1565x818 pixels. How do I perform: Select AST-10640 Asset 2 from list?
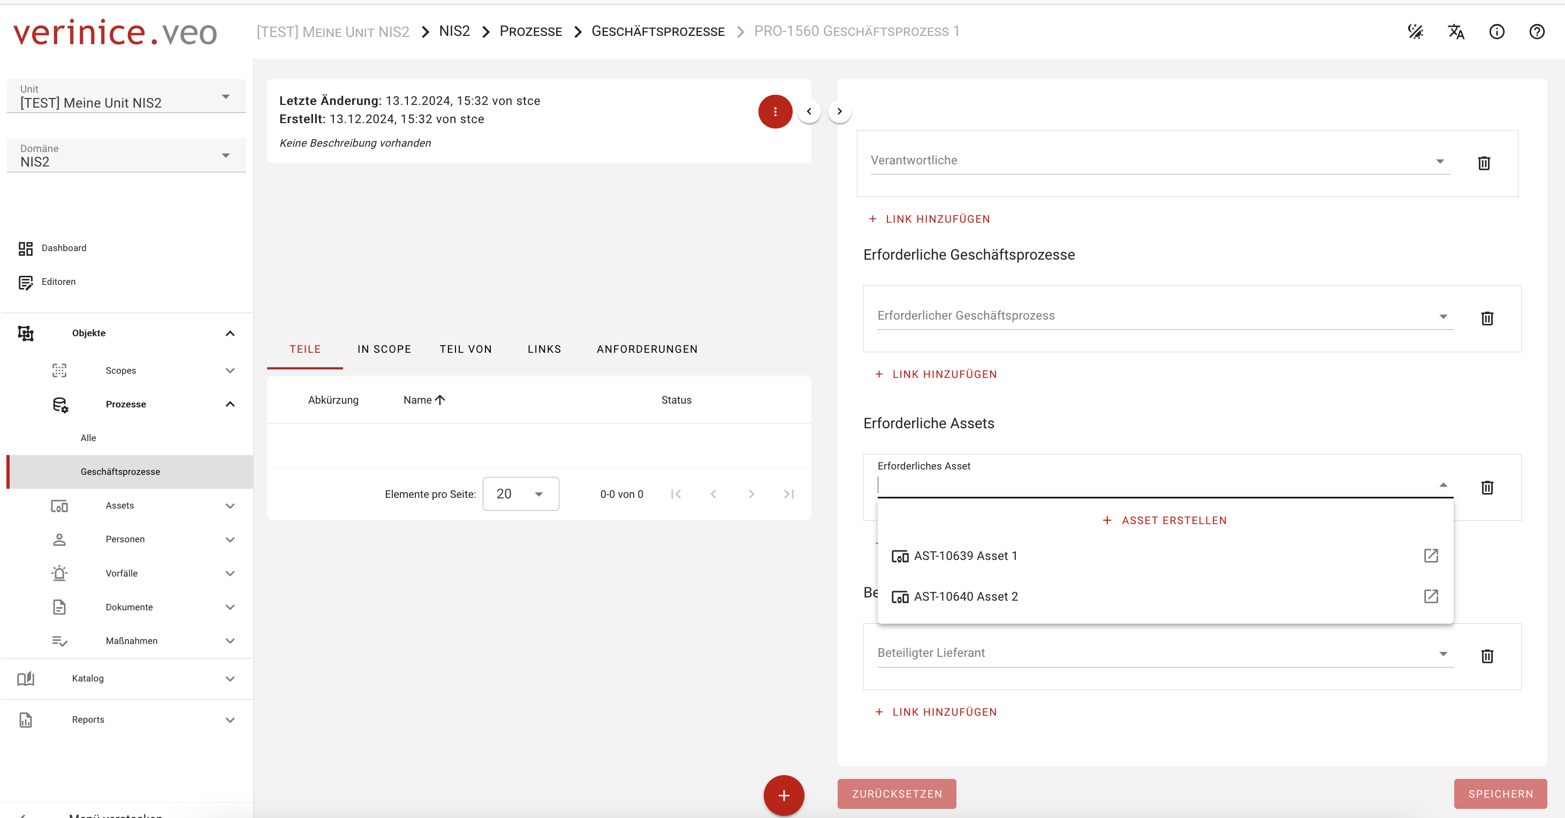[966, 596]
